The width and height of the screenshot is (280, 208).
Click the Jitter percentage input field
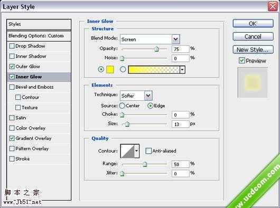pyautogui.click(x=180, y=173)
